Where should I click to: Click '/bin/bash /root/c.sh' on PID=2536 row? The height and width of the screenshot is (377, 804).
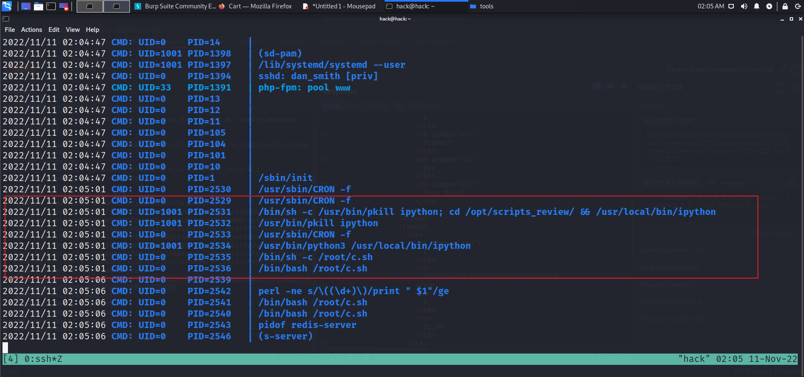pos(313,269)
